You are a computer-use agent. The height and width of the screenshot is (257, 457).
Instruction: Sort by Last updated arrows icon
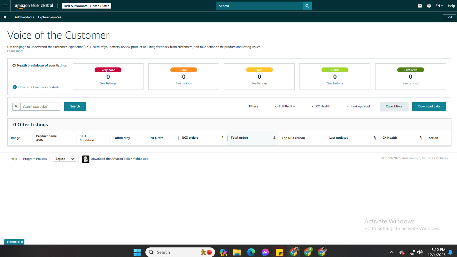tap(375, 138)
